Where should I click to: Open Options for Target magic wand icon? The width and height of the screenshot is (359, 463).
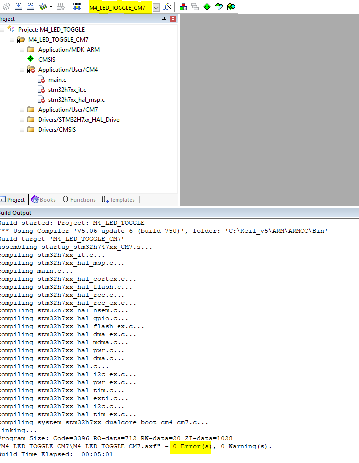[x=167, y=6]
